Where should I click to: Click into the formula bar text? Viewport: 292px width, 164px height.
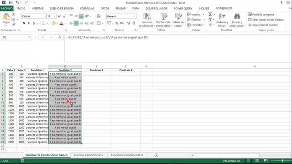(x=108, y=37)
